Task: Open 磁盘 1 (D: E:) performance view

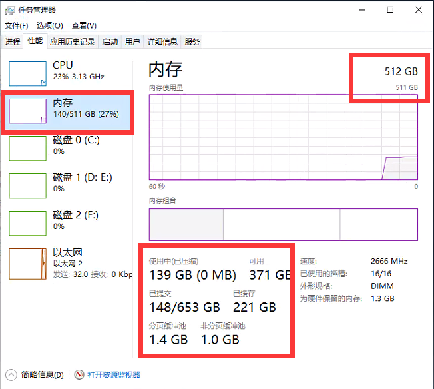Action: tap(67, 185)
